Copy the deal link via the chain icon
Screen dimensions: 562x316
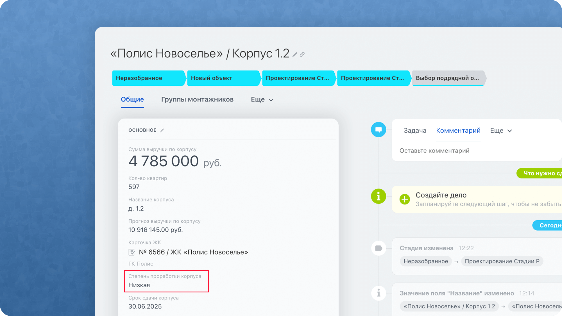click(x=302, y=54)
